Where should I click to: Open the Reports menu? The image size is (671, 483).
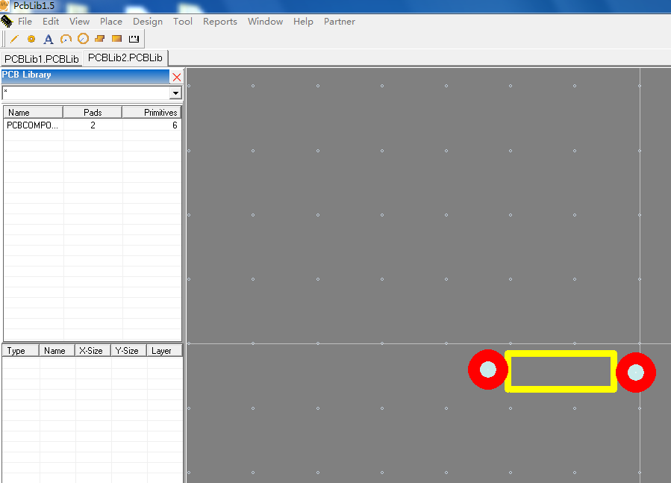220,22
